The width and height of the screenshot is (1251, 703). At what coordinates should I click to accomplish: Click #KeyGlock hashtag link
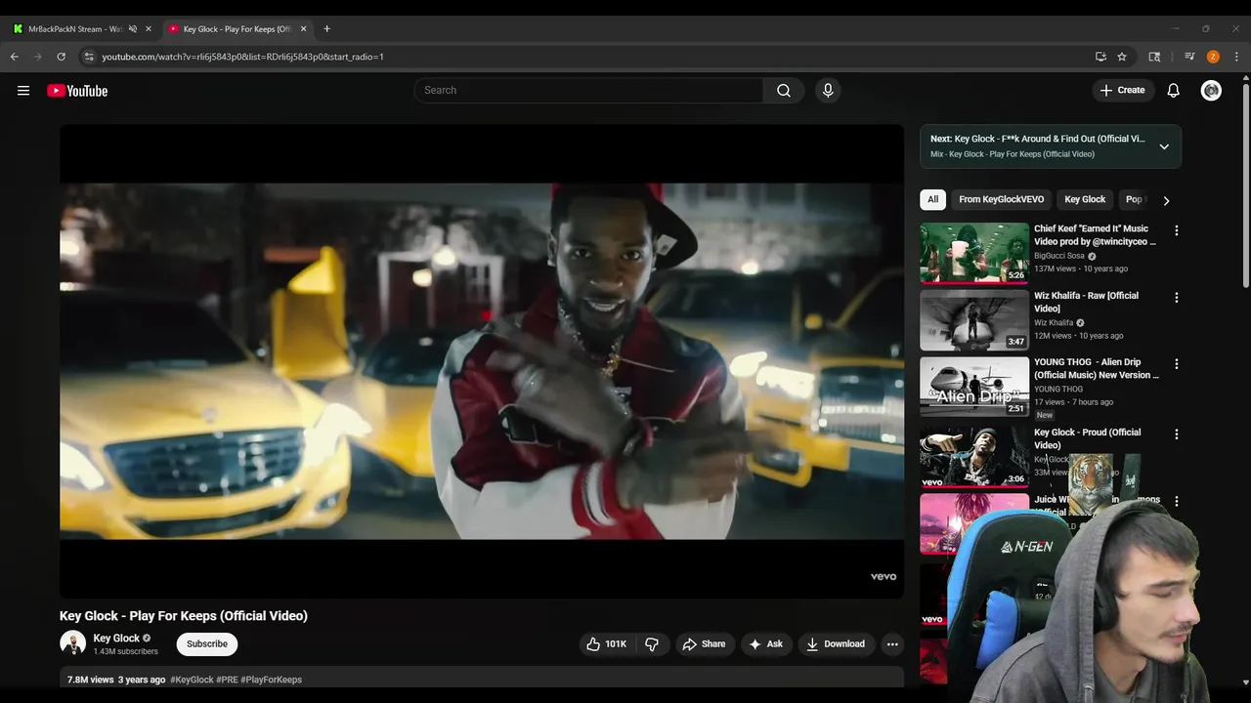click(192, 680)
